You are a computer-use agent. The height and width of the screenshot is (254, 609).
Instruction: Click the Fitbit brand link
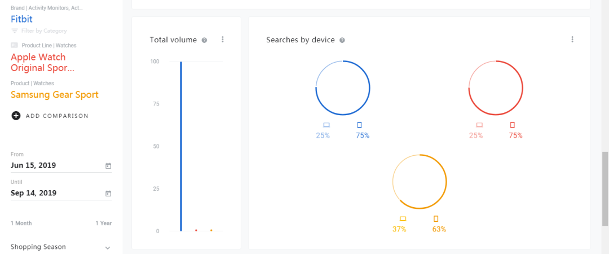[22, 19]
